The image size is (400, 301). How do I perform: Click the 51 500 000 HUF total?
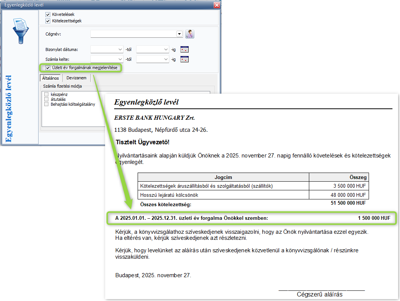[348, 203]
